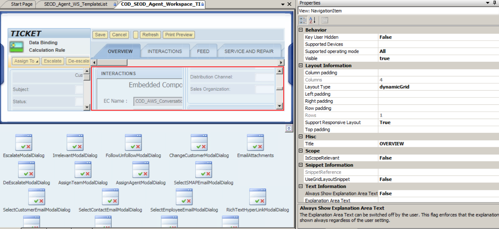Switch Properties to categorized view
The image size is (499, 229).
click(303, 20)
